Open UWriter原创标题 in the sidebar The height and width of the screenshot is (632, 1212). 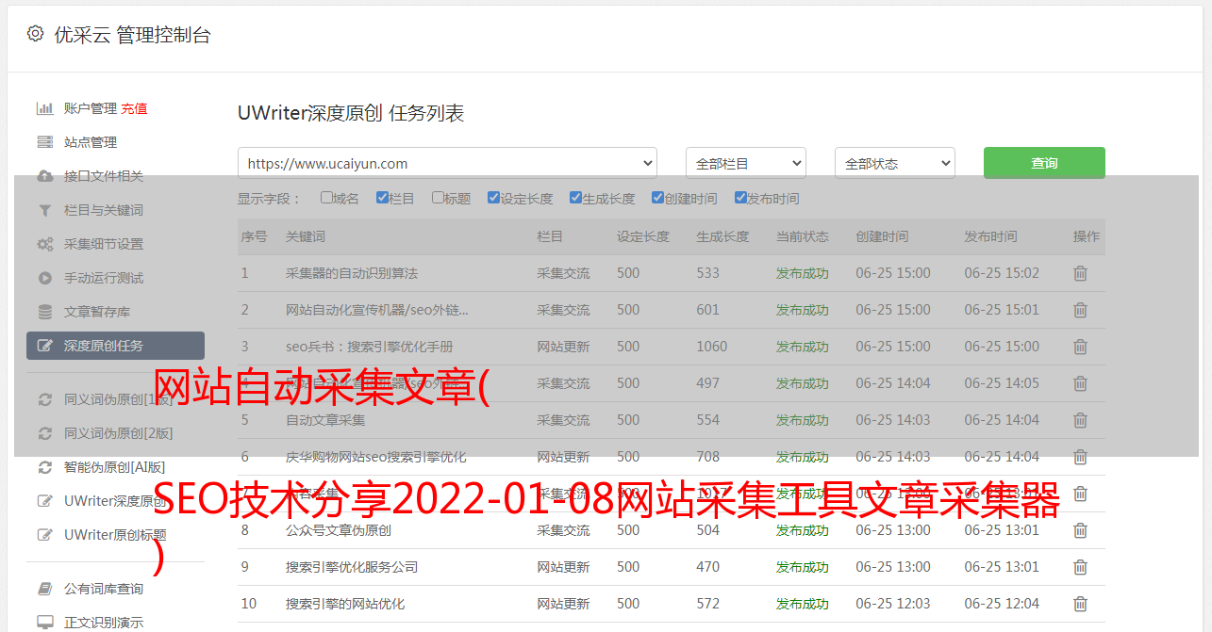(115, 535)
